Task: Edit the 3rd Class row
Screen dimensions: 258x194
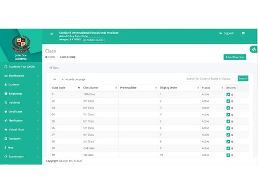Action: coord(228,142)
